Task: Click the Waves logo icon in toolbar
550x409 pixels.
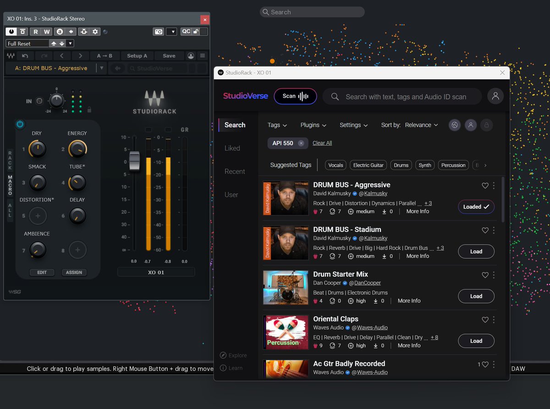Action: click(11, 56)
